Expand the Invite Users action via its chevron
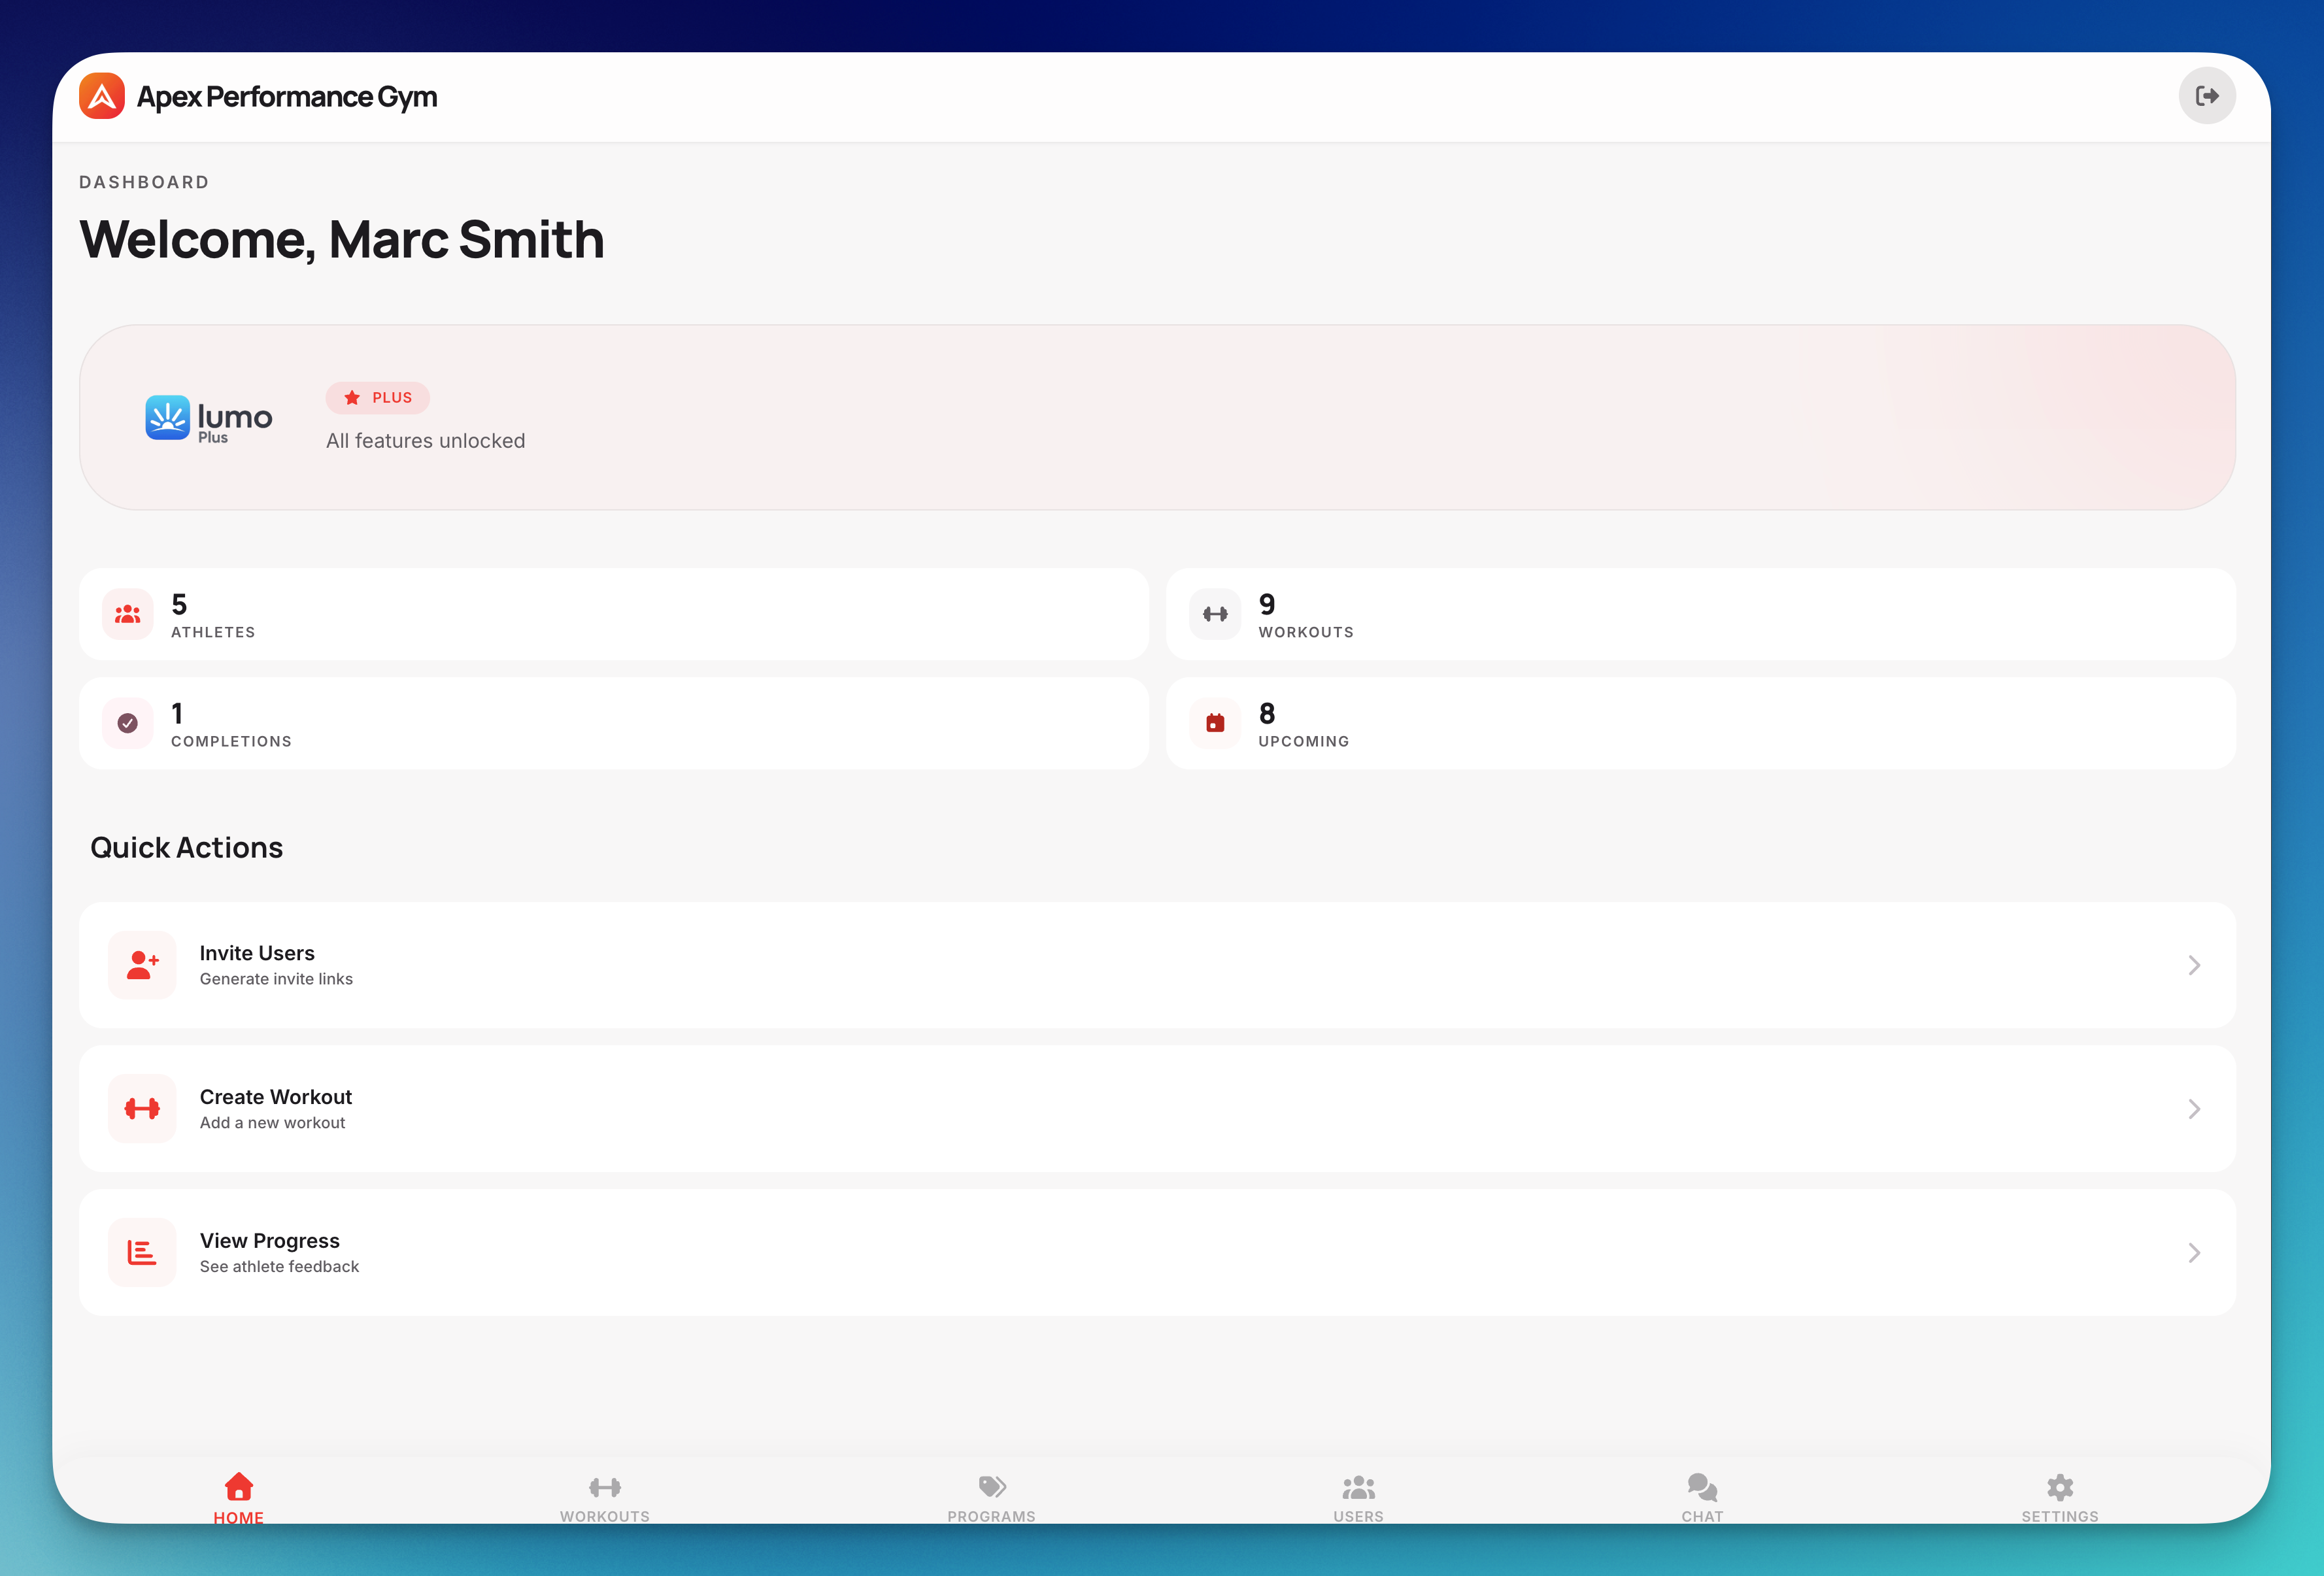Image resolution: width=2324 pixels, height=1576 pixels. [2194, 964]
